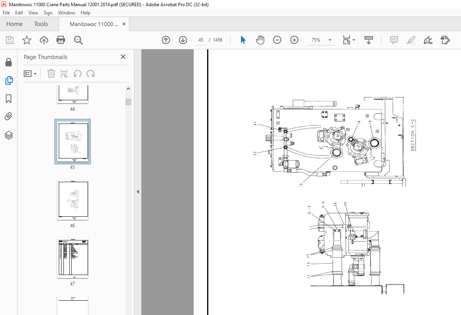Image resolution: width=461 pixels, height=315 pixels.
Task: Open the Sign menu
Action: (48, 12)
